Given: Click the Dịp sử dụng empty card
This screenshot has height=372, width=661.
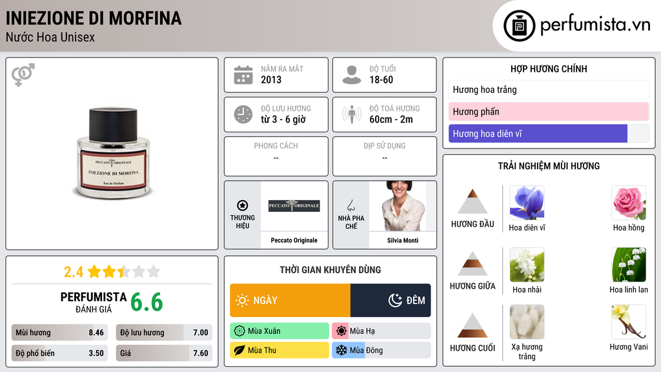Looking at the screenshot, I should (385, 156).
